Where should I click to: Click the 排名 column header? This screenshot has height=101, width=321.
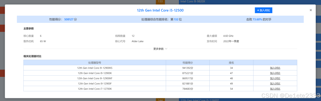pyautogui.click(x=231, y=62)
